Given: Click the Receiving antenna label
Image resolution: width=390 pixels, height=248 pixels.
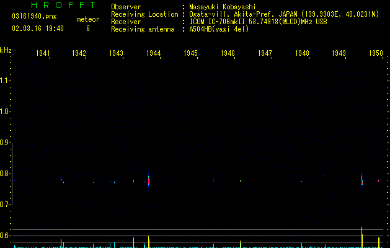Looking at the screenshot, I should point(143,29).
